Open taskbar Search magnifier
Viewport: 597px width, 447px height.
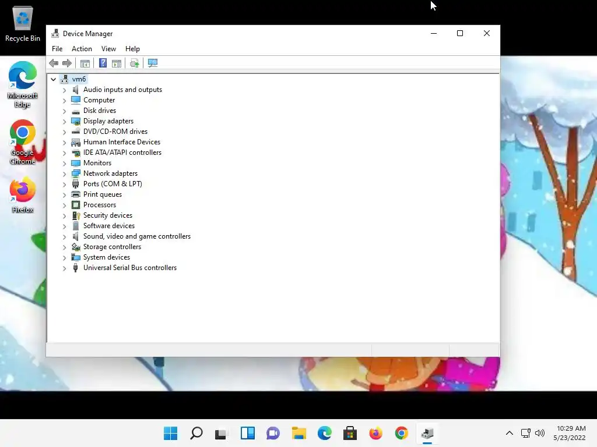coord(196,433)
